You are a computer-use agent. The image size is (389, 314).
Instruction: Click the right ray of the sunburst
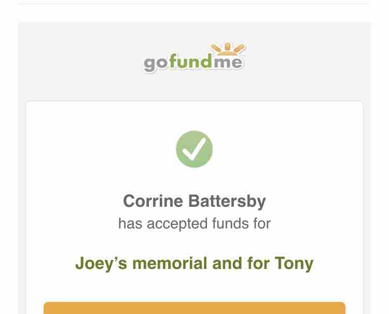pos(240,48)
